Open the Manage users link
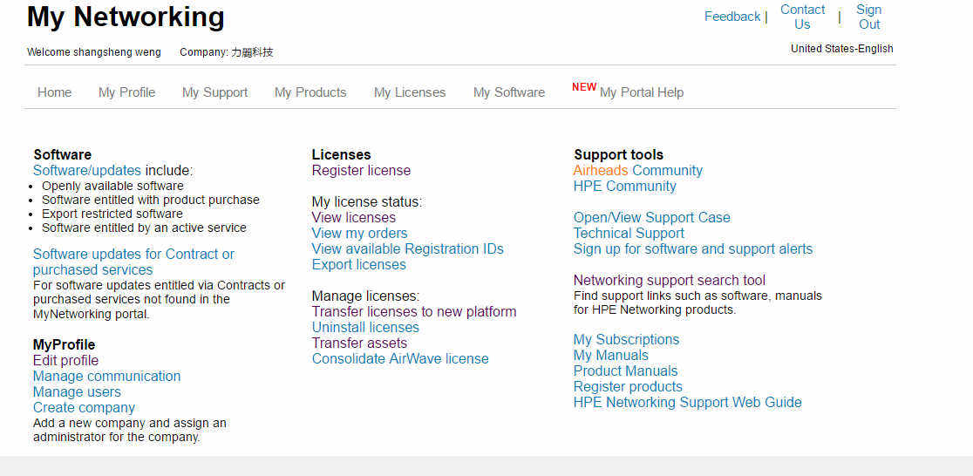The image size is (973, 476). (77, 391)
